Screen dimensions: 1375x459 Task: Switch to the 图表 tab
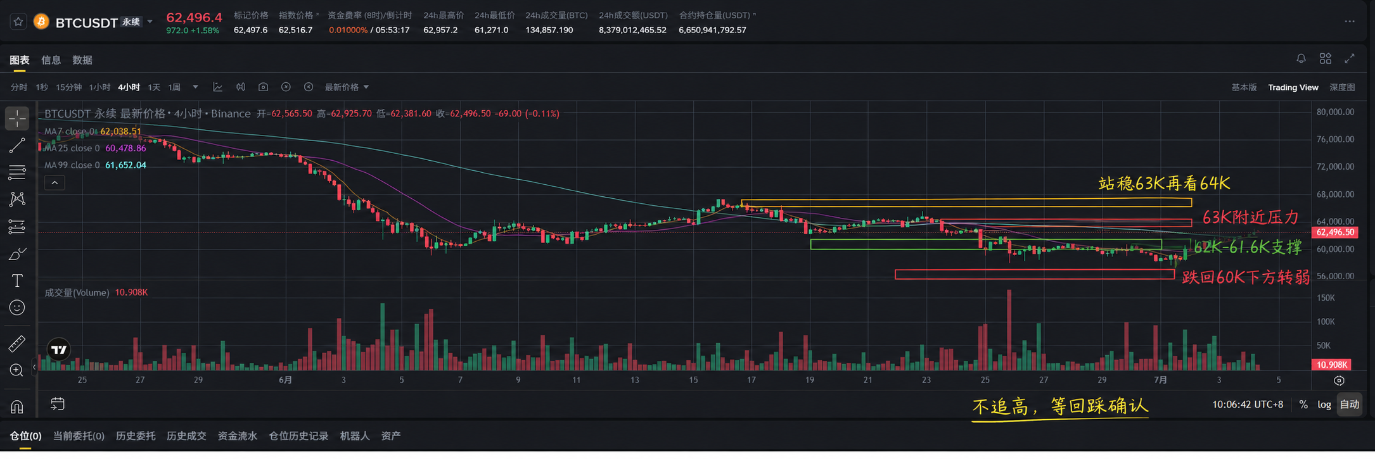[20, 60]
